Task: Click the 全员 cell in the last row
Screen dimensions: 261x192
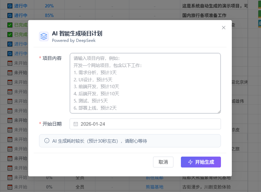Action: [80, 187]
